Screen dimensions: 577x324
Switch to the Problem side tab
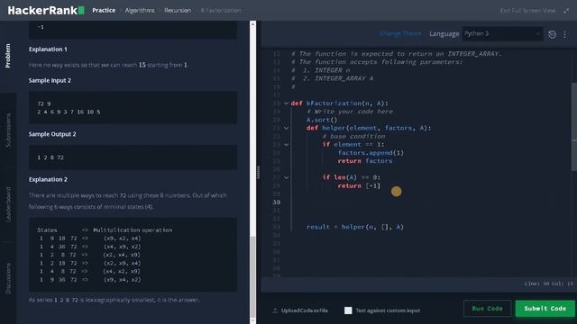(x=8, y=56)
